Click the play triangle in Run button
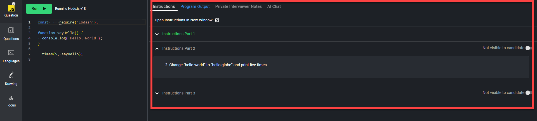537x121 pixels. 44,9
